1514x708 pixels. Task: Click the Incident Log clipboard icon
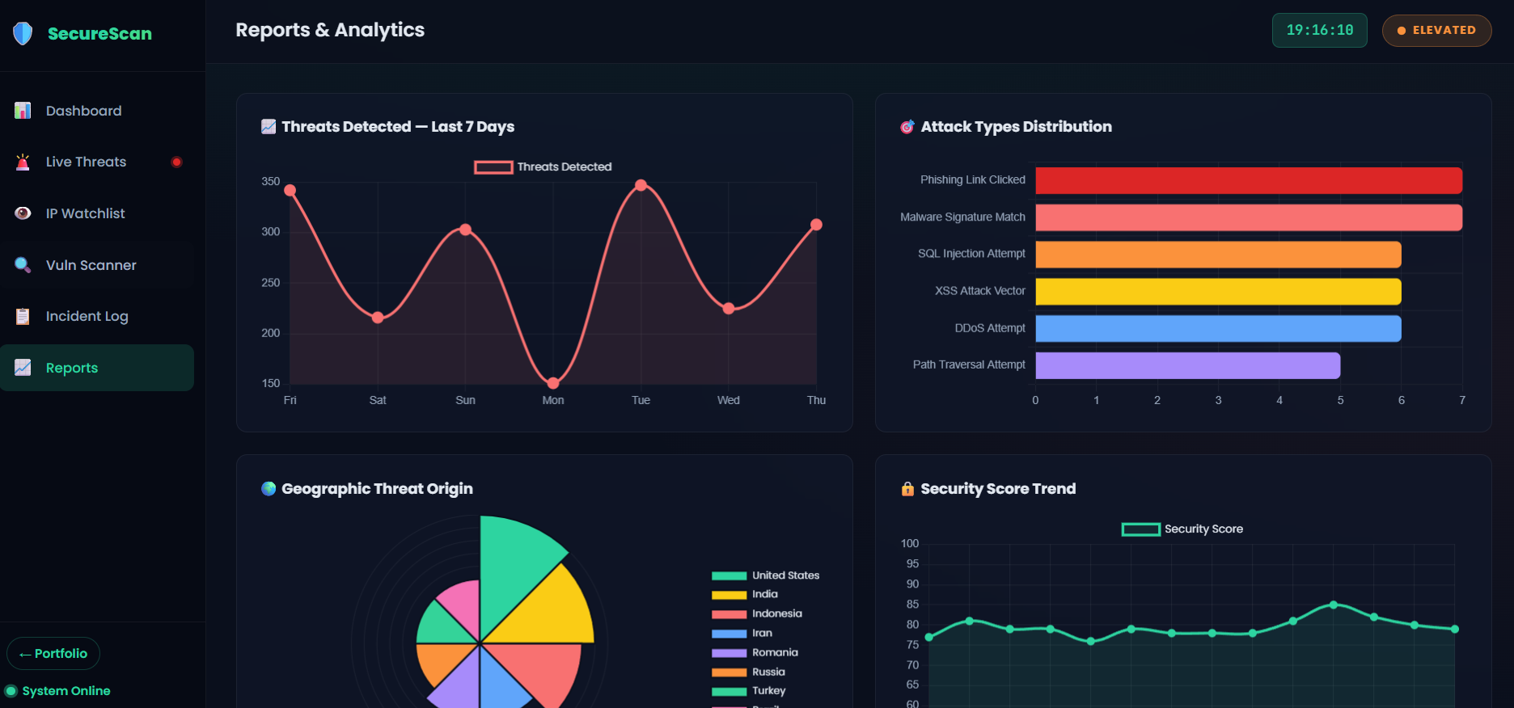click(x=23, y=316)
